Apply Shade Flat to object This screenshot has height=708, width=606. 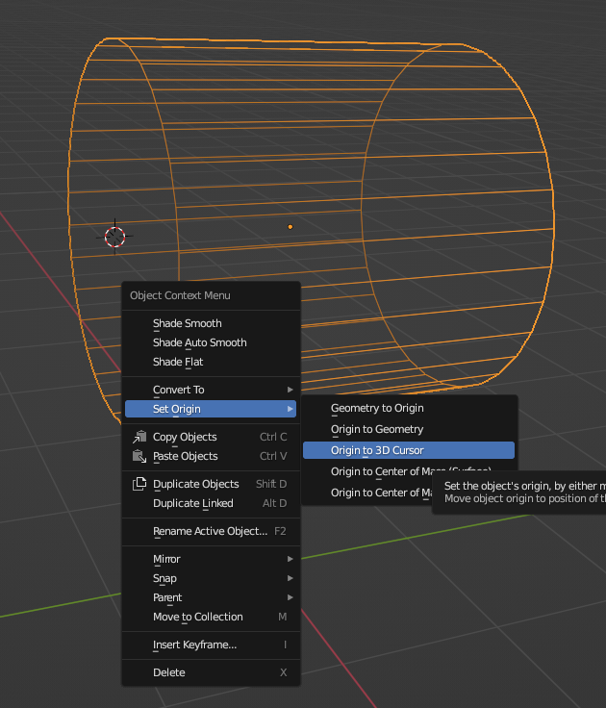[211, 362]
